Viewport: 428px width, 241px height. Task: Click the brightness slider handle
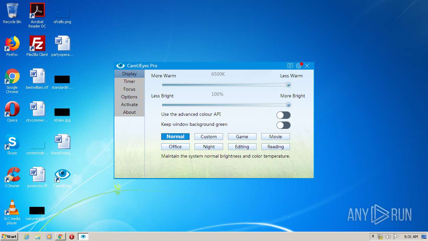tap(289, 105)
